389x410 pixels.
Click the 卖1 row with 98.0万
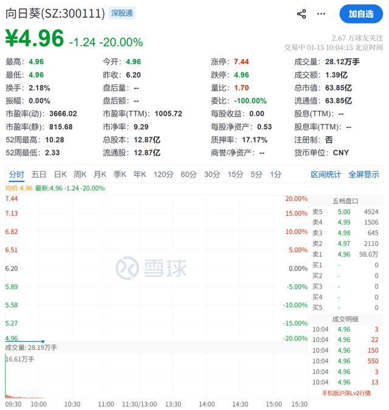[345, 254]
